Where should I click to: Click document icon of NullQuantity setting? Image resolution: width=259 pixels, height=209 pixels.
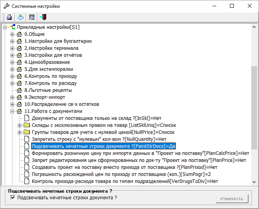coord(27,139)
